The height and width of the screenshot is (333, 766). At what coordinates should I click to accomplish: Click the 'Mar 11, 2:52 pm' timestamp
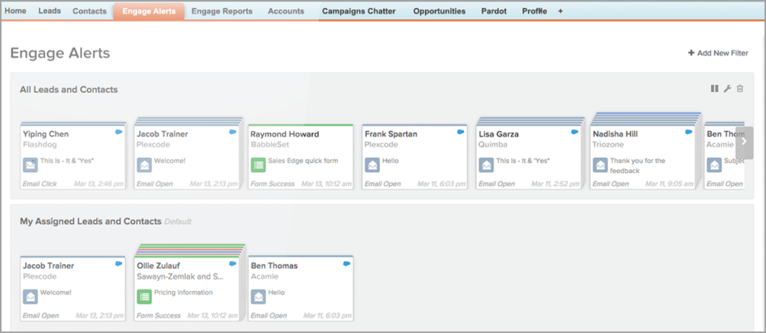tap(555, 184)
